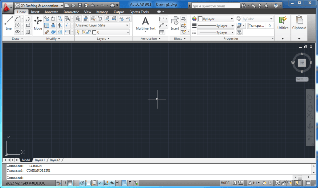This screenshot has width=318, height=188.
Task: Choose the Arc tool icon
Action: click(x=17, y=19)
